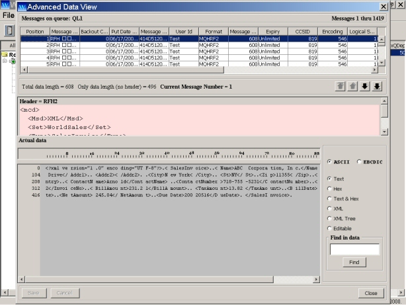Click Format column header
Image resolution: width=406 pixels, height=305 pixels.
(x=214, y=31)
